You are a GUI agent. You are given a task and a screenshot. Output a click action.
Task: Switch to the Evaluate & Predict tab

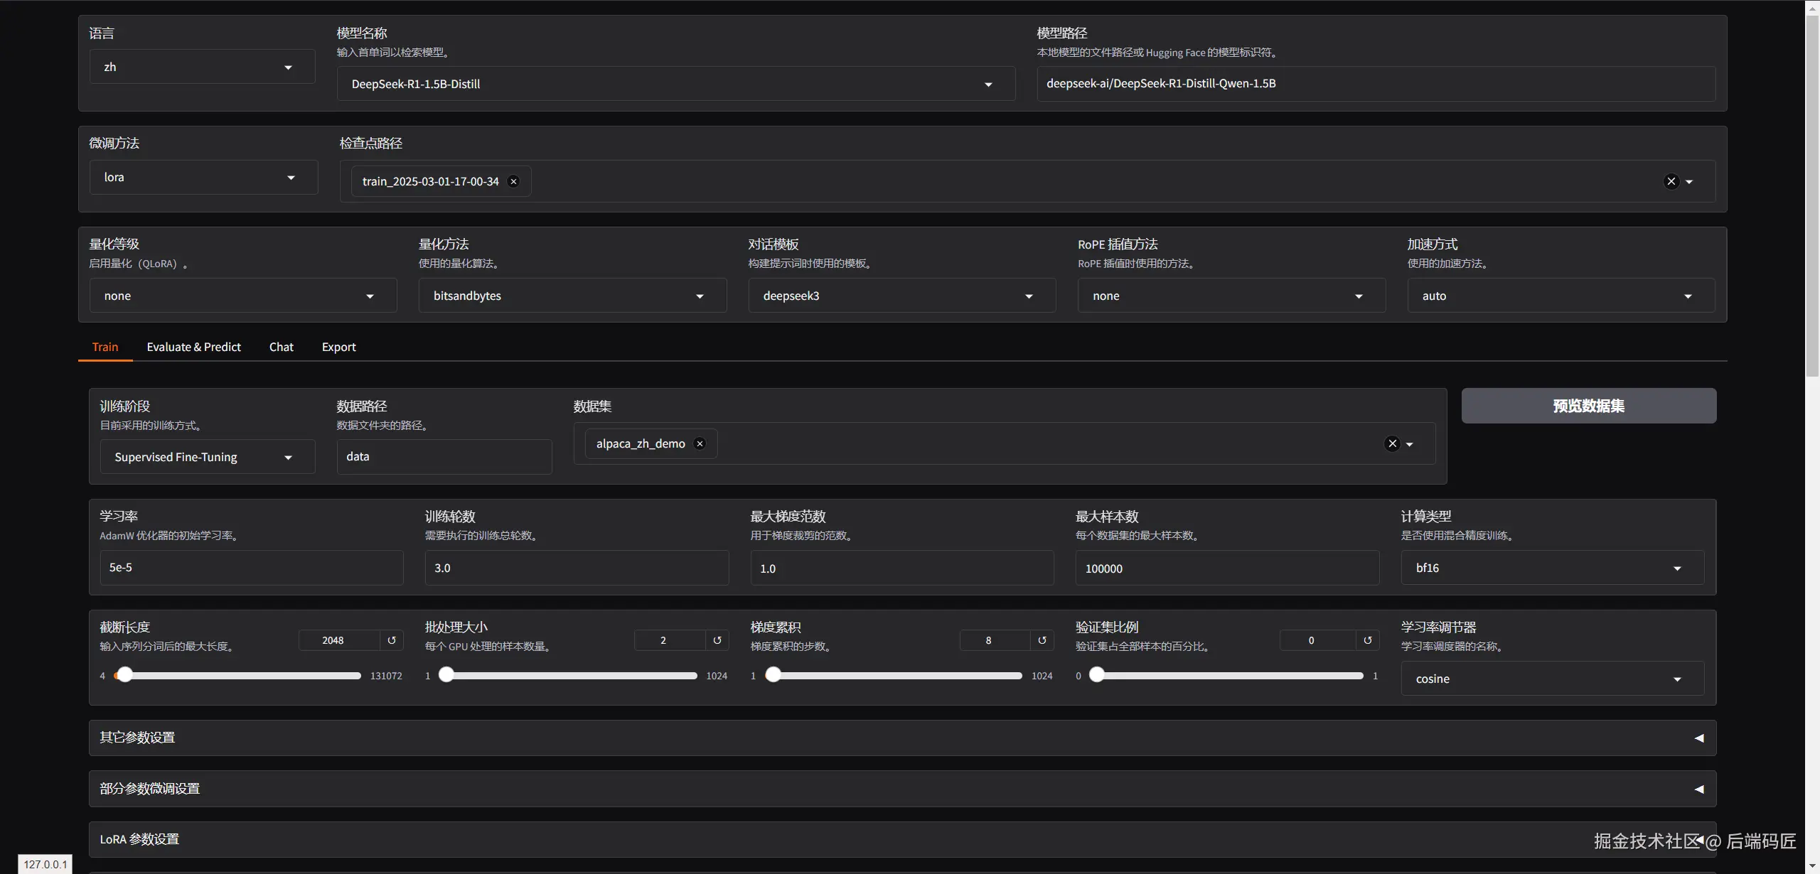coord(193,347)
